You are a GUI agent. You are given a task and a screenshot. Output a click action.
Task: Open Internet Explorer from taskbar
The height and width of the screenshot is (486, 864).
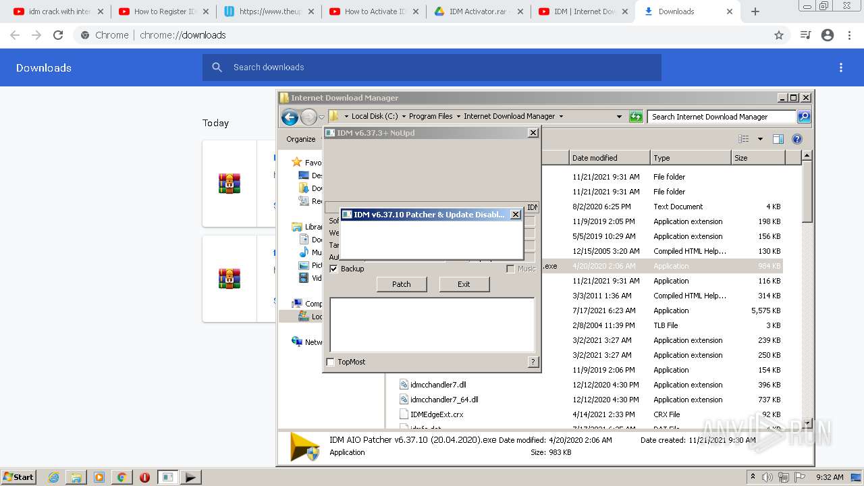(53, 477)
